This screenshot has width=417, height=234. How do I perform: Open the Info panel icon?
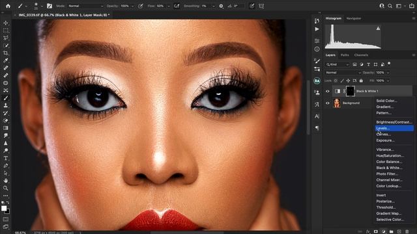tap(317, 49)
